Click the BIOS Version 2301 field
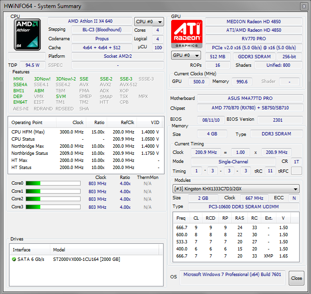 280,120
